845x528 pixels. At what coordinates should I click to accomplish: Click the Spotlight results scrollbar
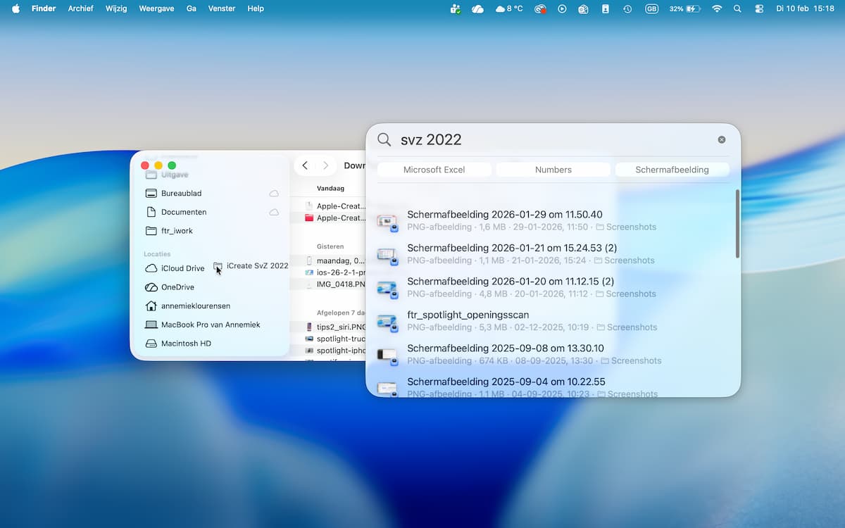pyautogui.click(x=737, y=224)
